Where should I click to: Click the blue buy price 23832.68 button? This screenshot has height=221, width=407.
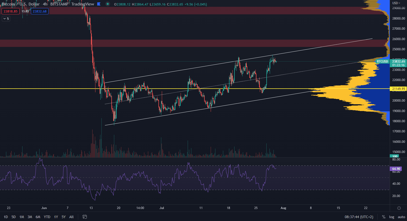[39, 11]
